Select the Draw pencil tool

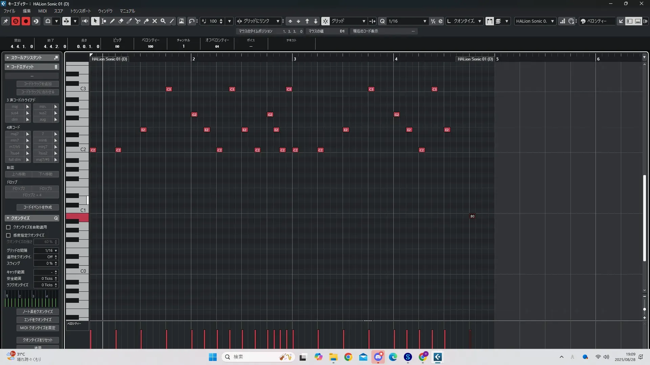112,21
